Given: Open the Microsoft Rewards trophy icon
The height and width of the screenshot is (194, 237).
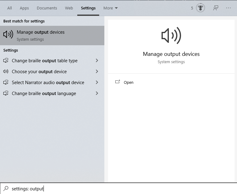Looking at the screenshot, I should (x=200, y=8).
